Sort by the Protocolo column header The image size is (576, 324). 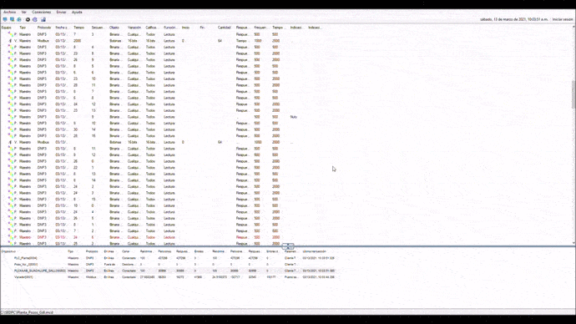44,28
